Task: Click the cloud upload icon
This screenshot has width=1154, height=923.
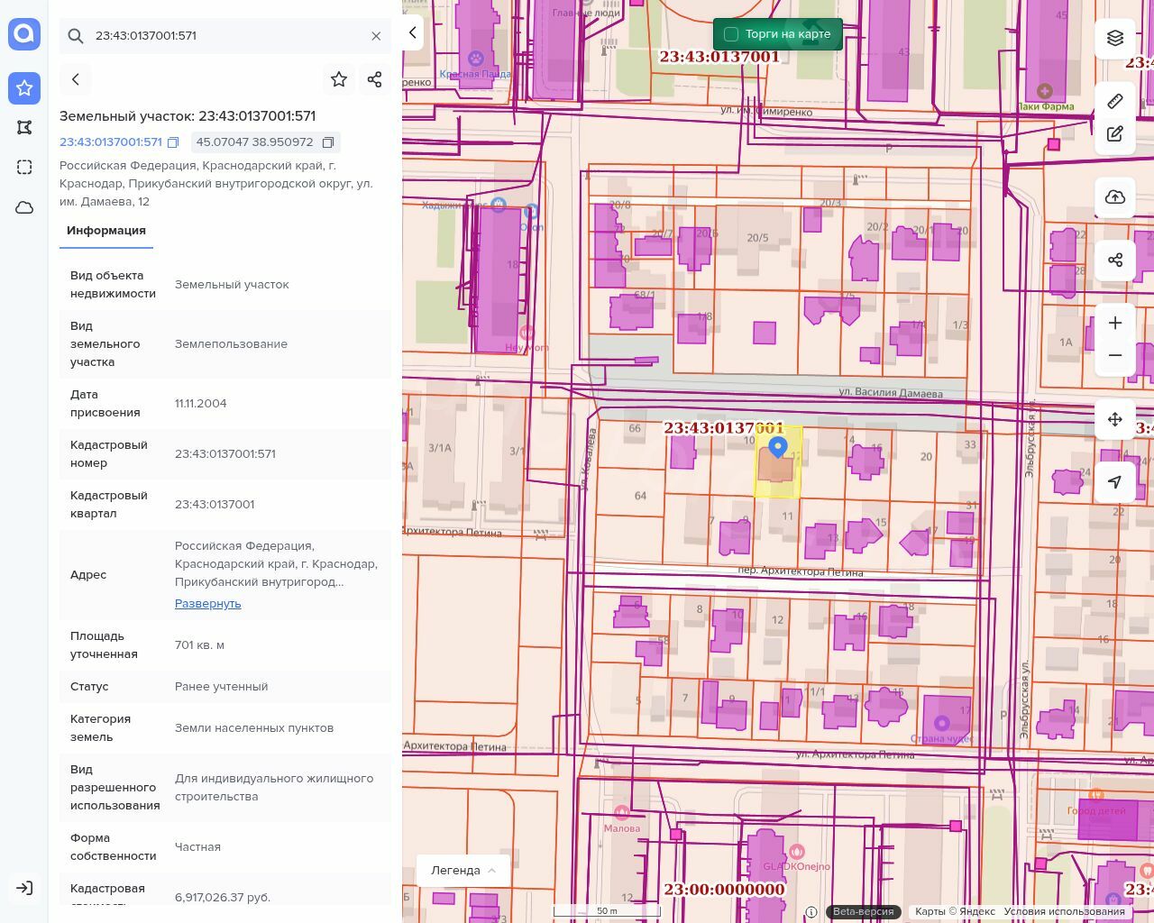Action: pyautogui.click(x=1115, y=197)
